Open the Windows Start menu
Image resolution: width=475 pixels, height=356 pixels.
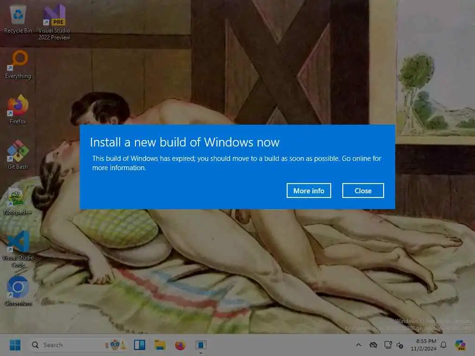15,345
